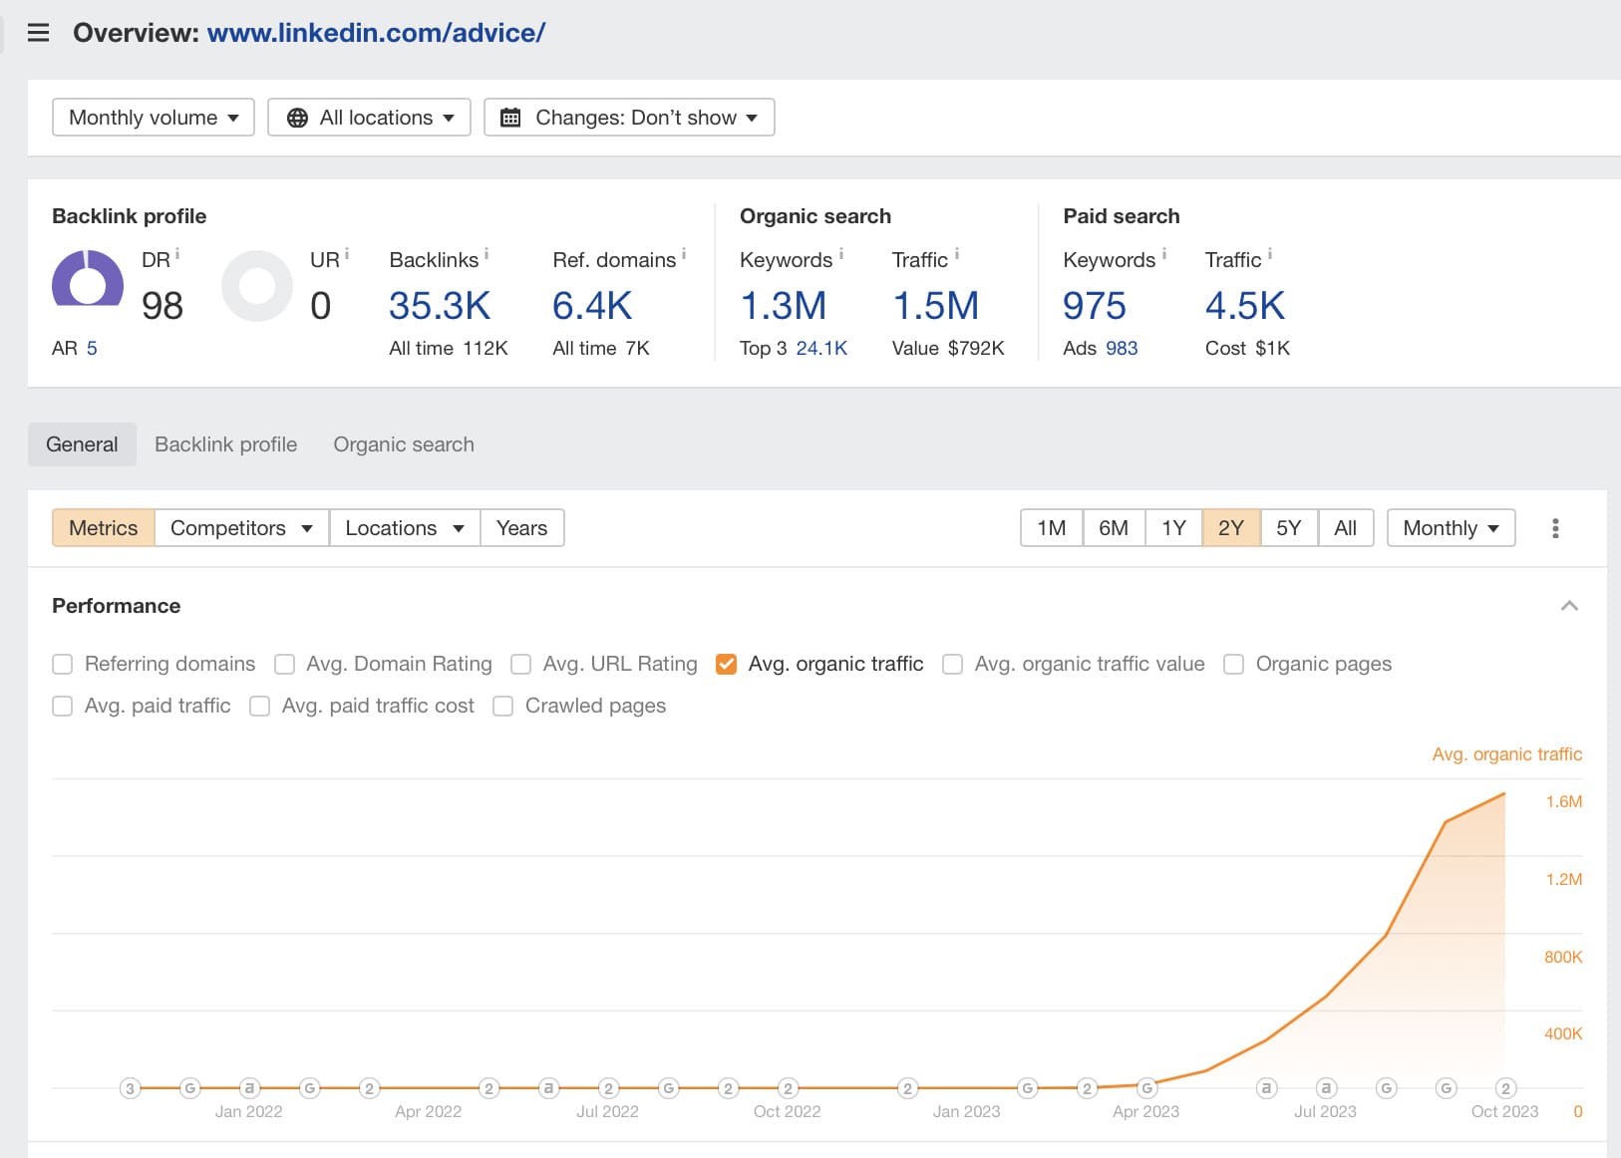Click the '3' update marker on timeline

point(130,1088)
